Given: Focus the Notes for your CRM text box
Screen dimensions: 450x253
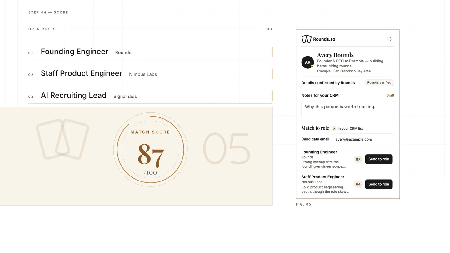Looking at the screenshot, I should point(348,109).
